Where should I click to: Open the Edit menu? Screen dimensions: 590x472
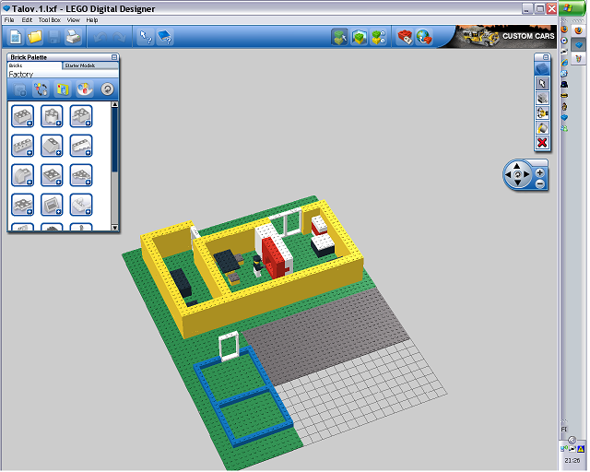pyautogui.click(x=27, y=20)
